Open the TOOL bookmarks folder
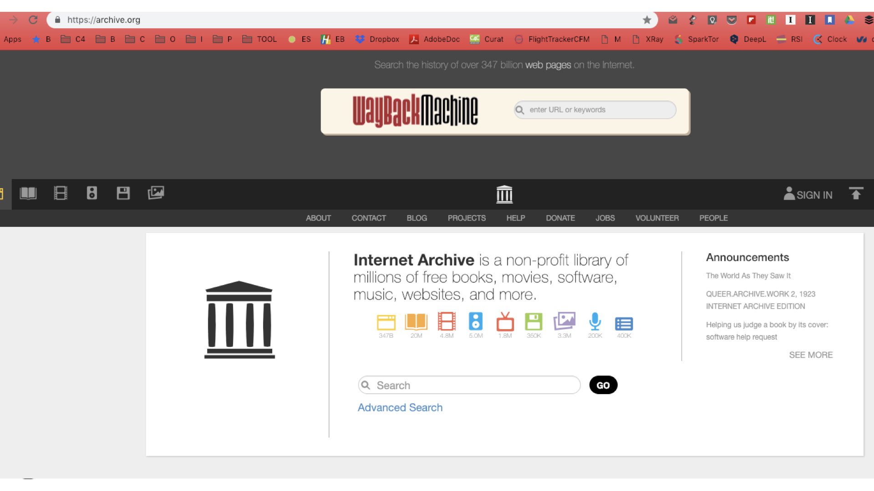Image resolution: width=874 pixels, height=491 pixels. (259, 39)
